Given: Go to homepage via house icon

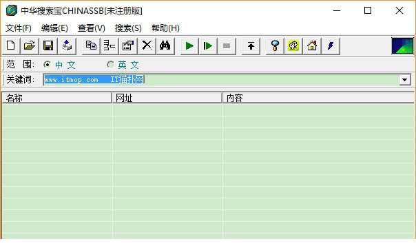Looking at the screenshot, I should [312, 46].
